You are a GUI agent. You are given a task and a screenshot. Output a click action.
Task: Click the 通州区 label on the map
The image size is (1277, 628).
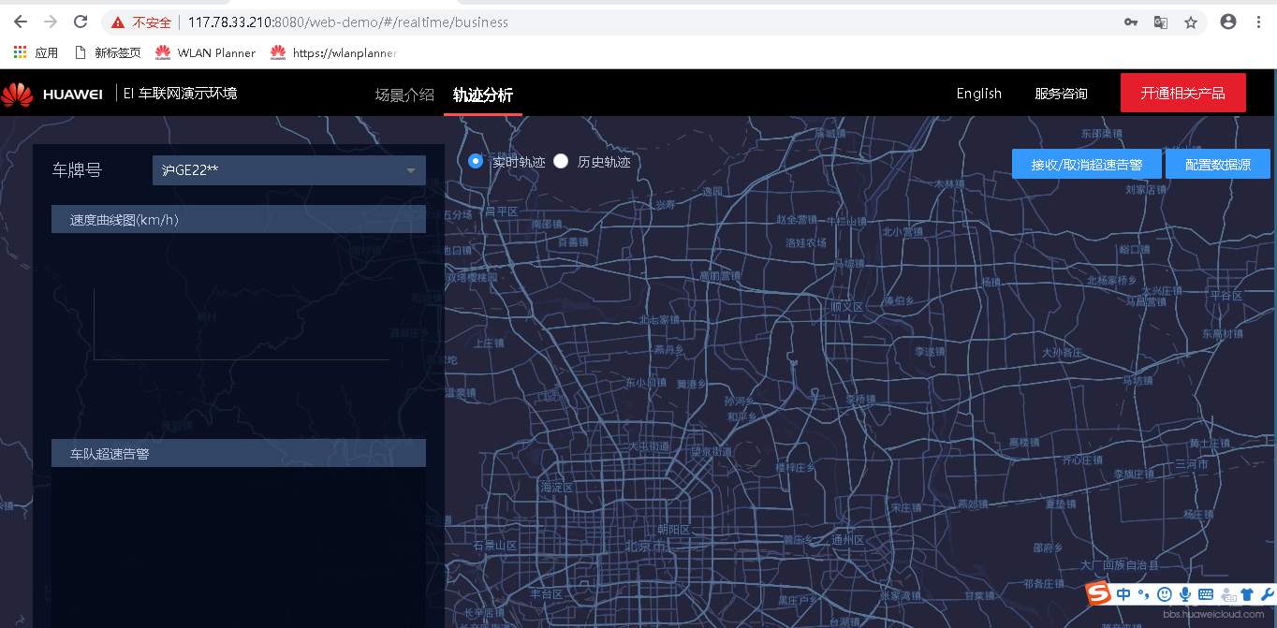click(848, 540)
